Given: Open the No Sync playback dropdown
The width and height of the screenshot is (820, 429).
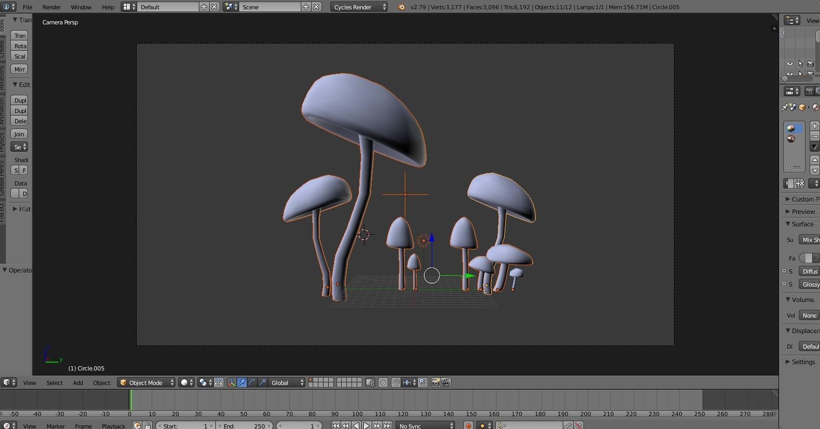Looking at the screenshot, I should pyautogui.click(x=425, y=425).
